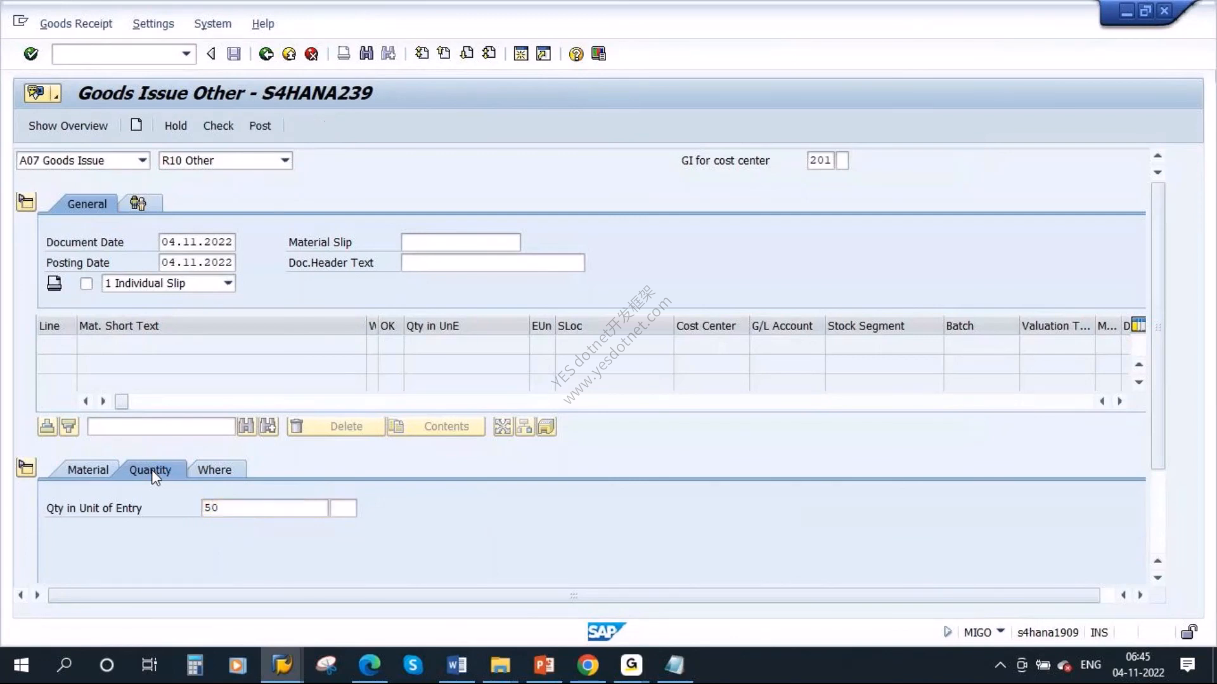
Task: Expand the command field dropdown arrow
Action: click(x=186, y=54)
